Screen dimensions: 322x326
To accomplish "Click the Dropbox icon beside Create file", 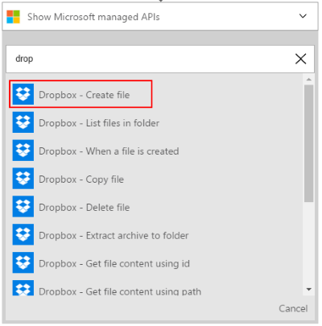I will click(x=23, y=94).
